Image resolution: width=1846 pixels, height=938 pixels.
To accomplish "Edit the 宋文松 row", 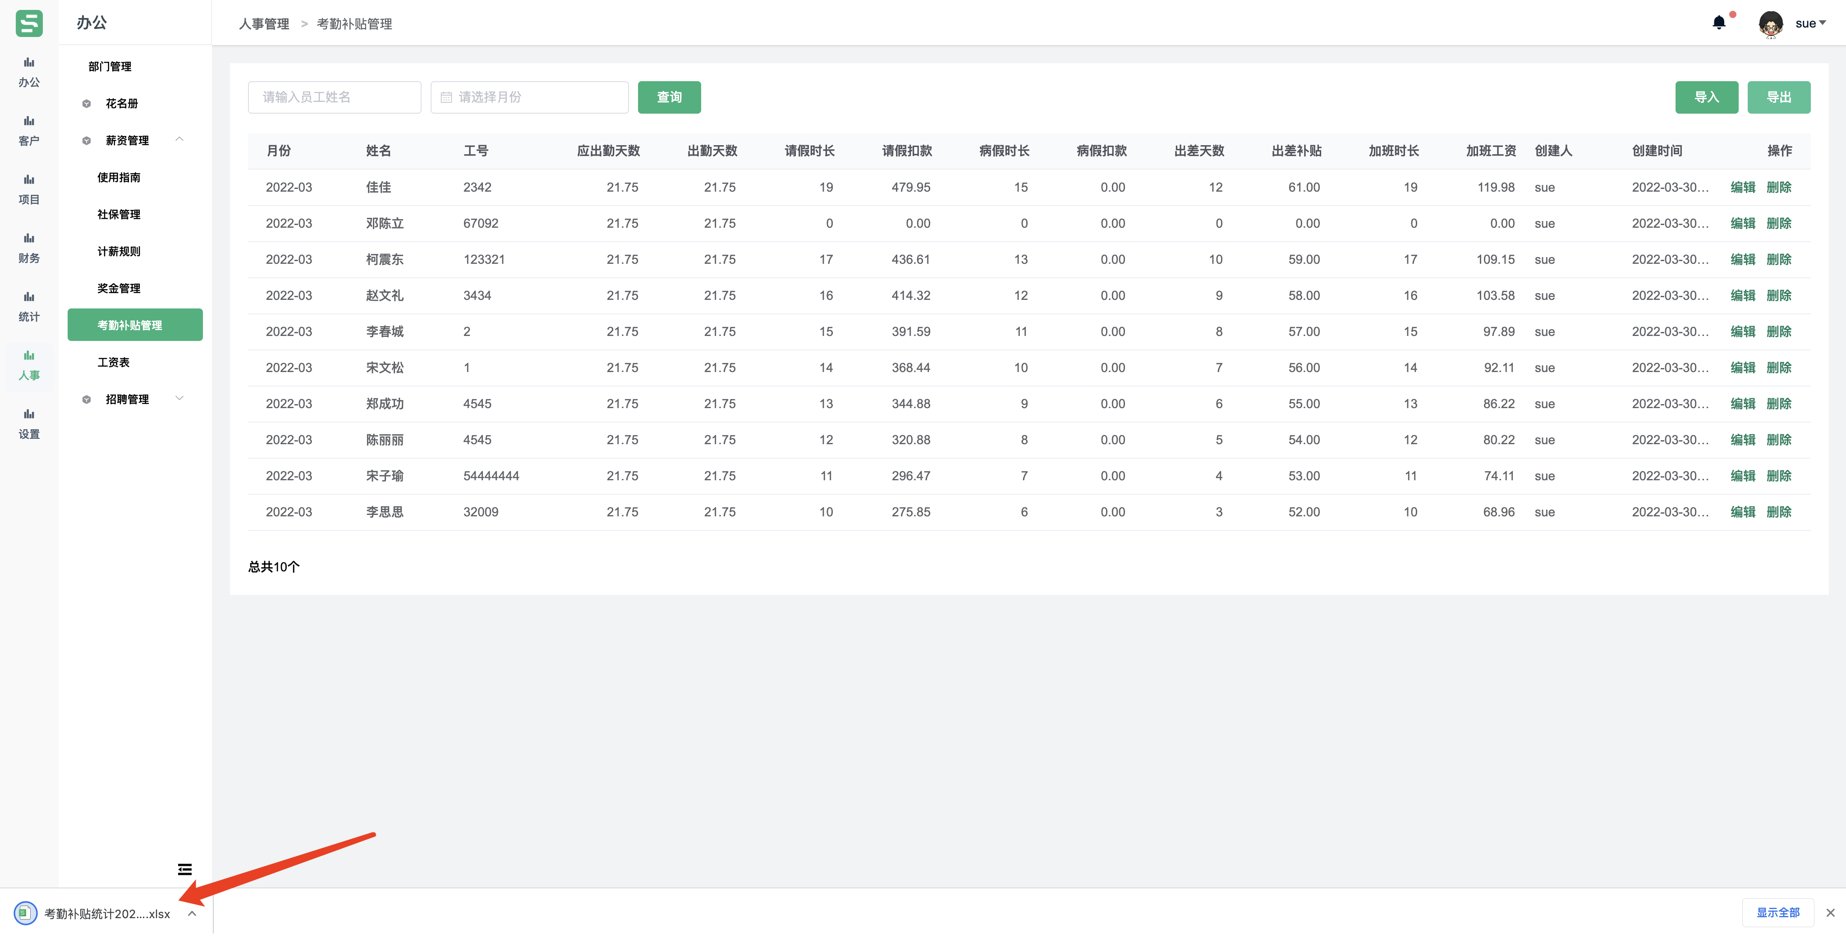I will pos(1742,368).
